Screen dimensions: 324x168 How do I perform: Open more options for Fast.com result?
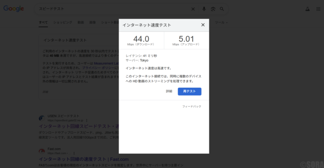tap(74, 154)
